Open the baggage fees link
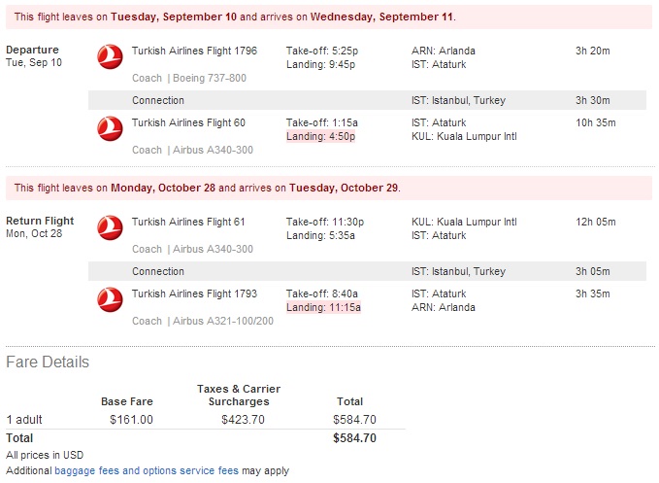 click(87, 470)
